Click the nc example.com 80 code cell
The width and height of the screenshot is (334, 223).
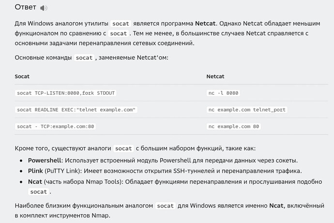234,127
